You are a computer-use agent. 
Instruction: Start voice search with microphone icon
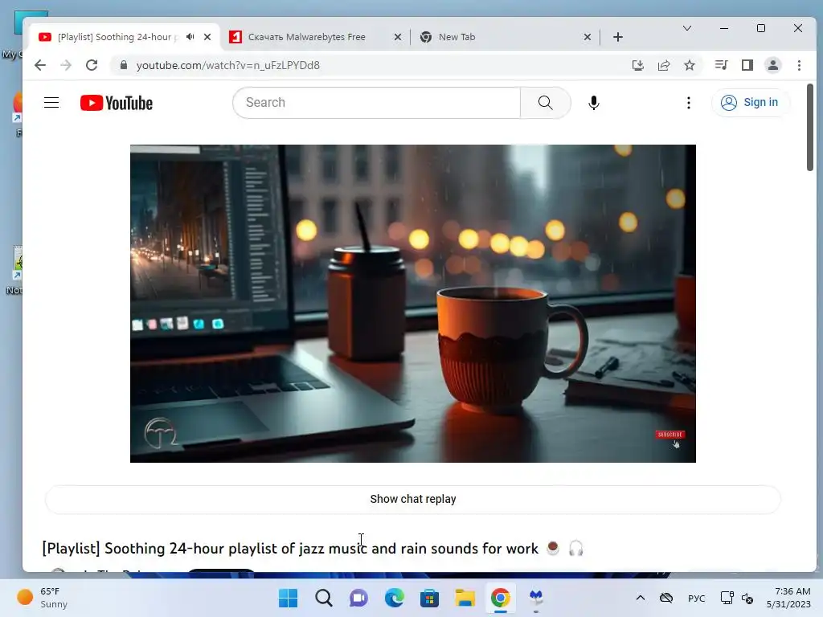point(594,102)
